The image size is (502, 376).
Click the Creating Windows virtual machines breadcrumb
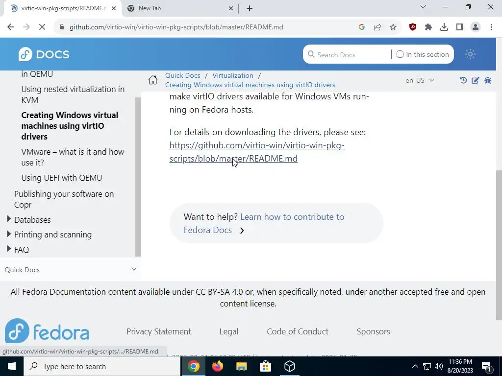point(250,85)
